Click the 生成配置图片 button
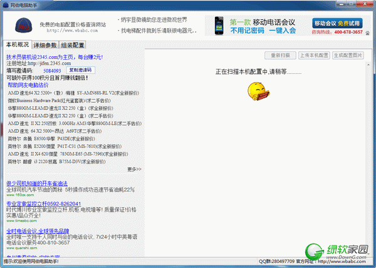The image size is (376, 268). (348, 56)
